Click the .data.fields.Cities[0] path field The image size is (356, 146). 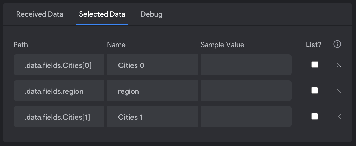(x=59, y=65)
